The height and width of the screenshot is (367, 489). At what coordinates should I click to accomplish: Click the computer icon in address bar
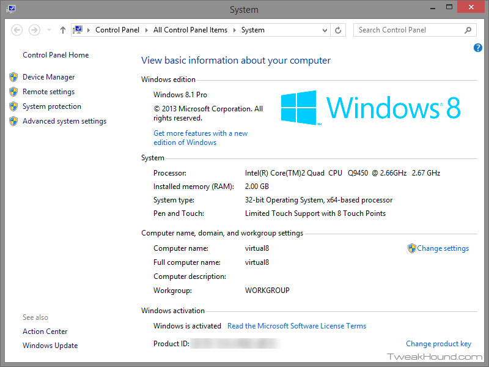coord(78,30)
